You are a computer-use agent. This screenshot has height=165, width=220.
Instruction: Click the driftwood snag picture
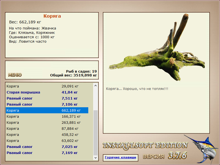[x=157, y=47]
